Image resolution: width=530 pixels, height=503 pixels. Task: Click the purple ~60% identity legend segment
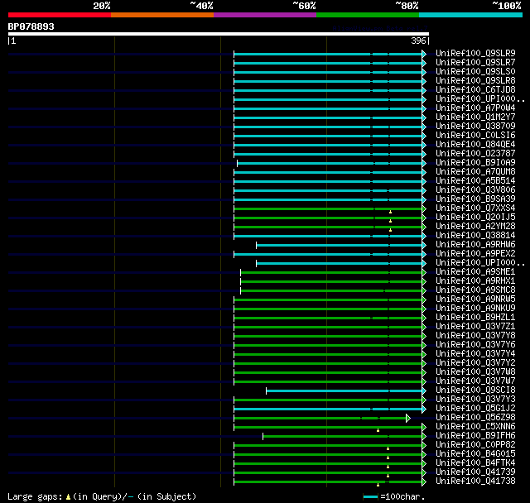265,15
